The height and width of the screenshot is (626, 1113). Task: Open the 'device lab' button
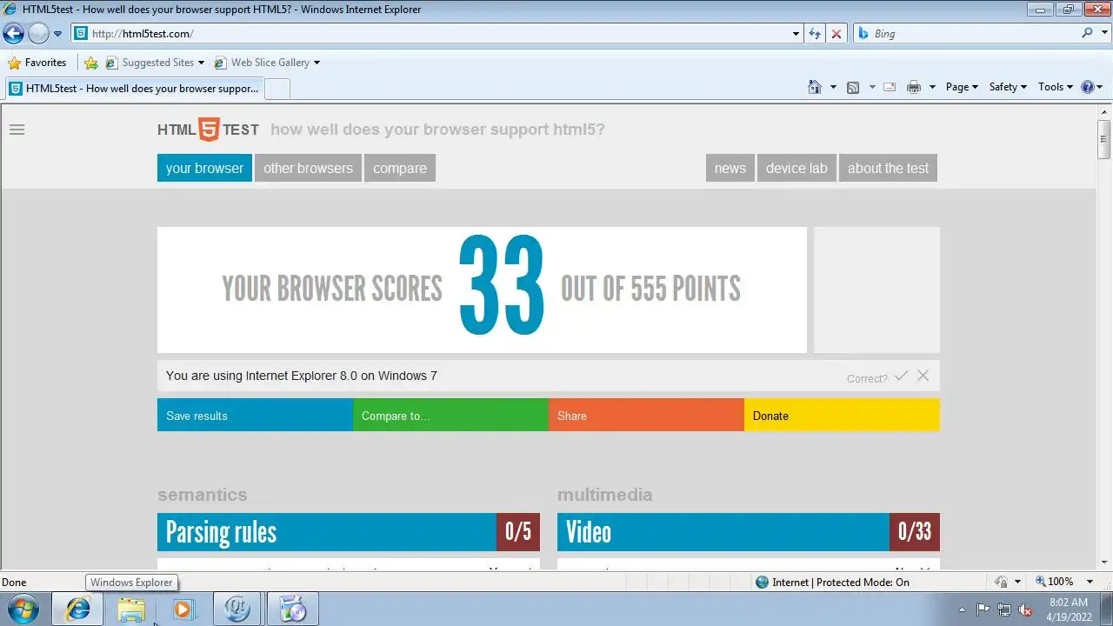(796, 168)
